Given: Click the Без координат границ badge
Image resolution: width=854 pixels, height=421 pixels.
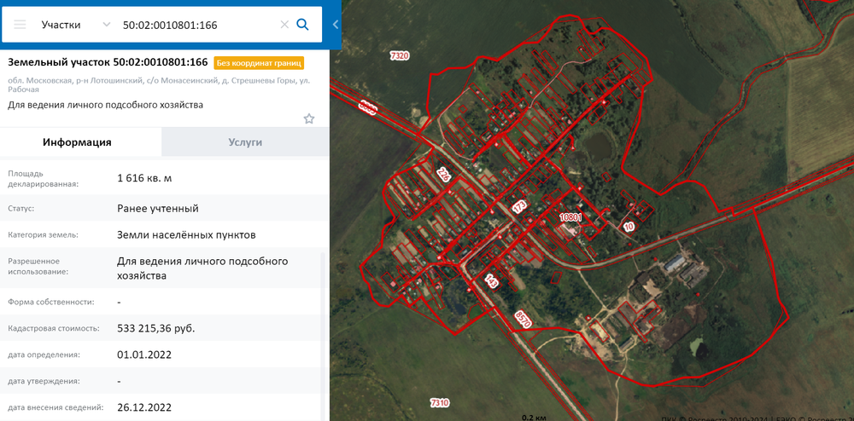Looking at the screenshot, I should (x=259, y=63).
